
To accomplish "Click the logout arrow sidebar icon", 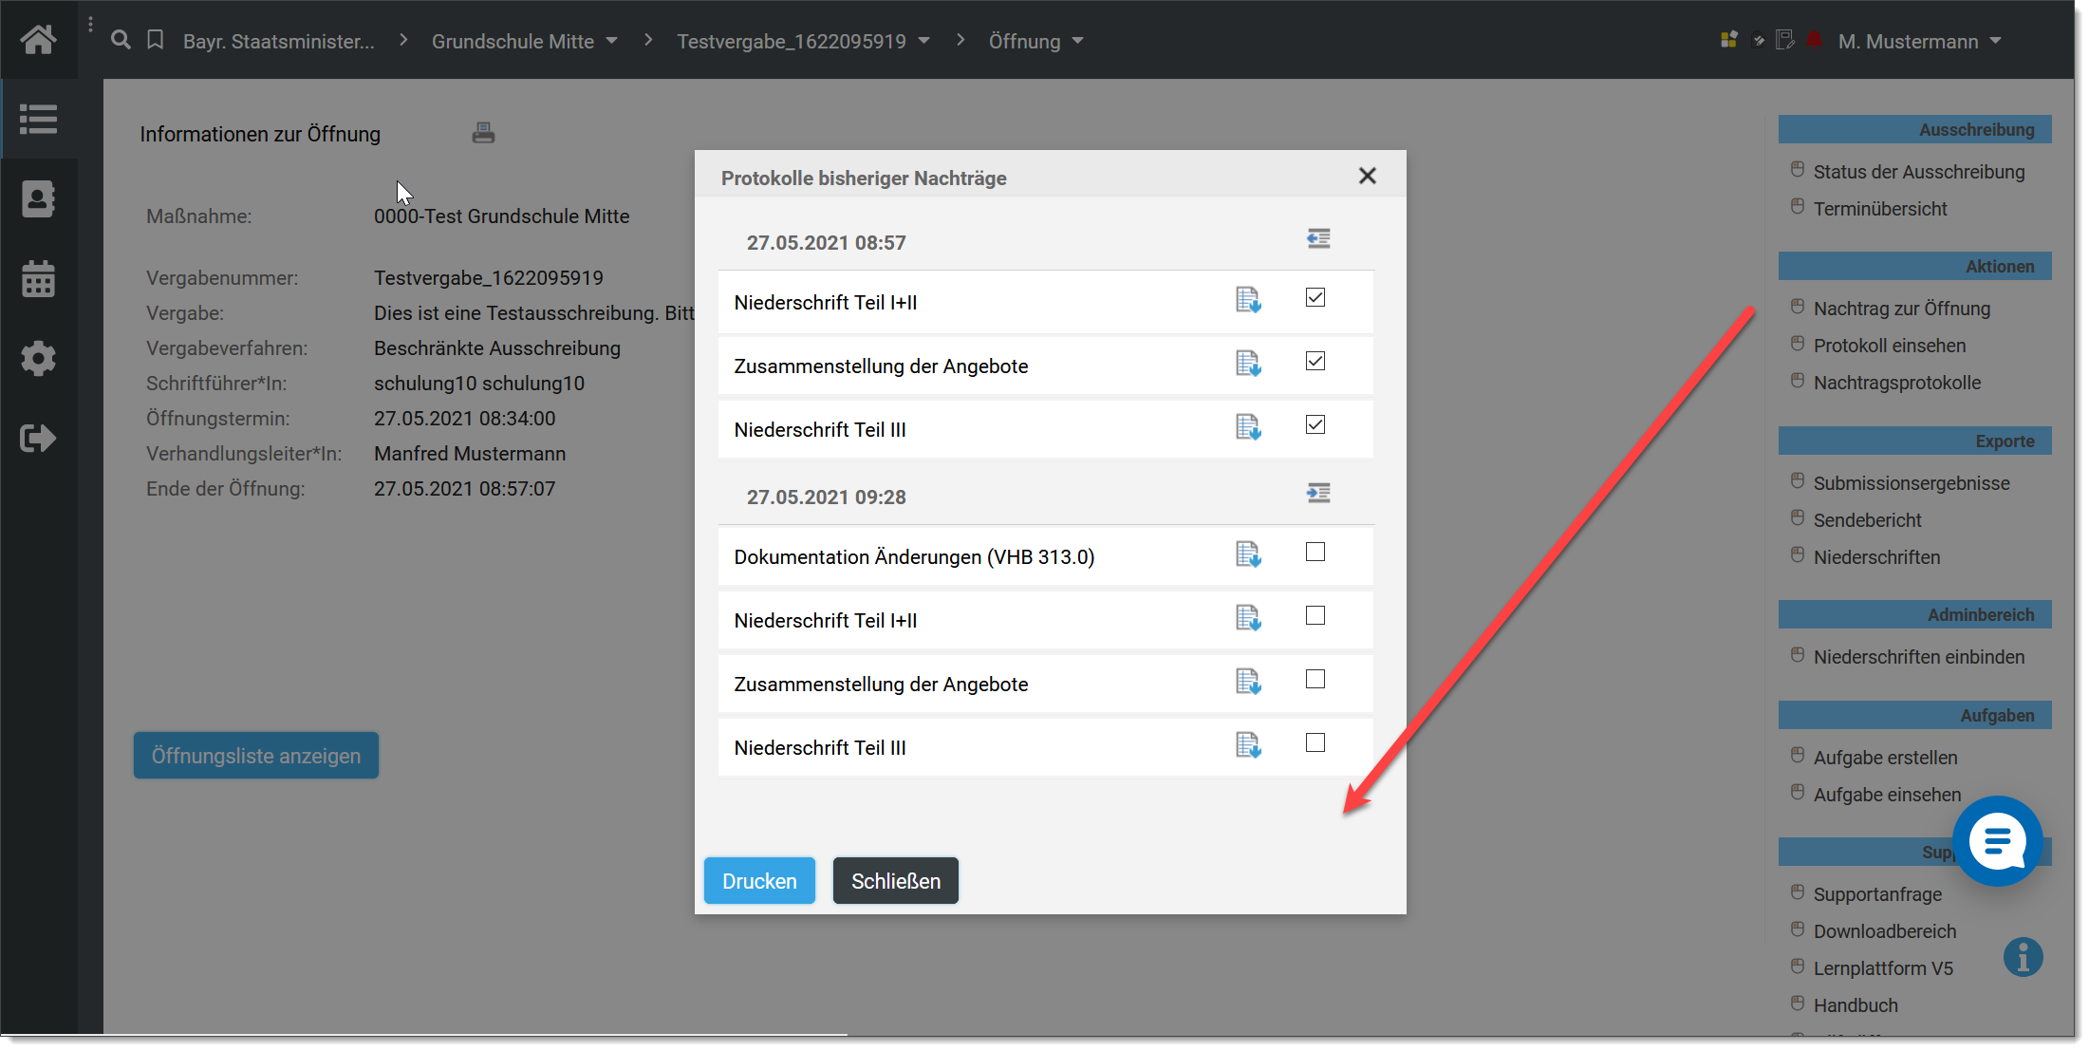I will point(38,438).
